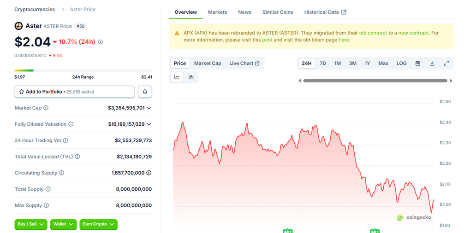Viewport: 476px width, 233px height.
Task: Click the Aster Price breadcrumb text
Action: pyautogui.click(x=83, y=9)
